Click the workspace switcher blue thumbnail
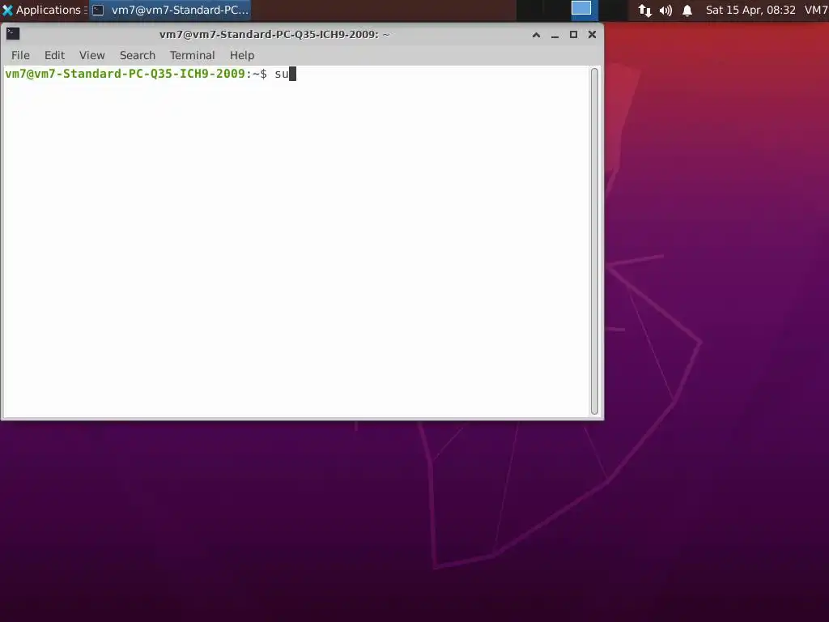Viewport: 829px width, 622px height. point(581,8)
